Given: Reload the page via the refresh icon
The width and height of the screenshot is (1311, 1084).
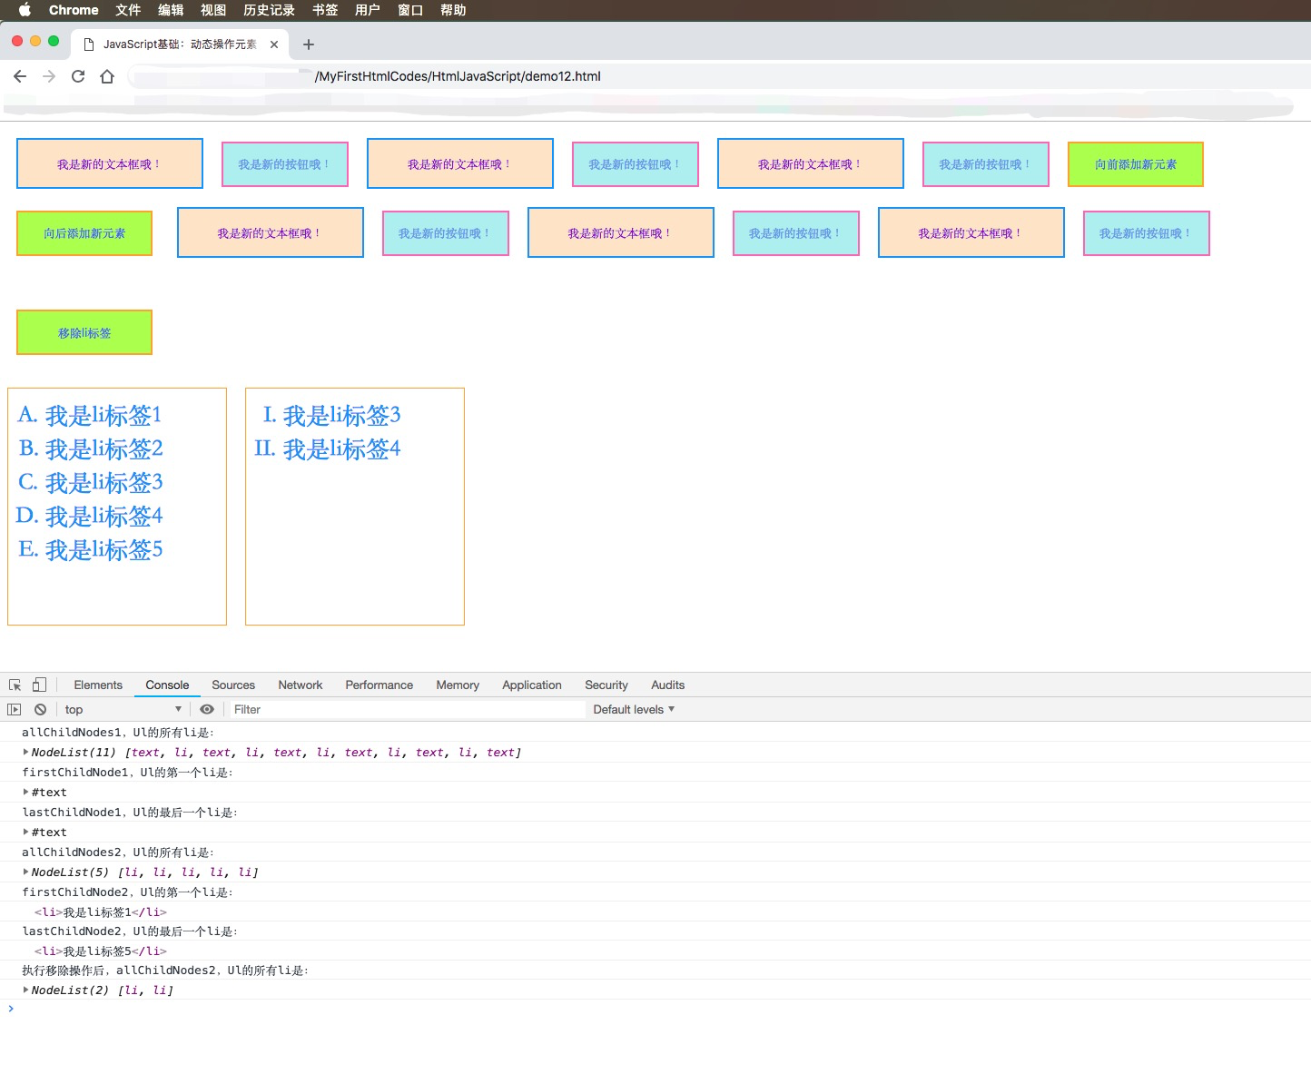Looking at the screenshot, I should click(77, 76).
